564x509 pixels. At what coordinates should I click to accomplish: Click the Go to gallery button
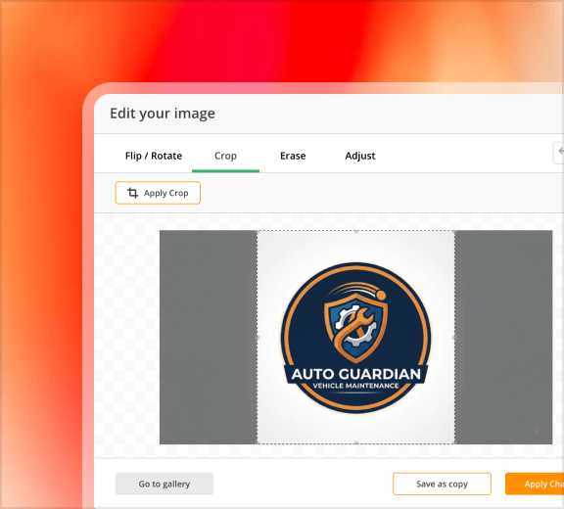point(164,484)
